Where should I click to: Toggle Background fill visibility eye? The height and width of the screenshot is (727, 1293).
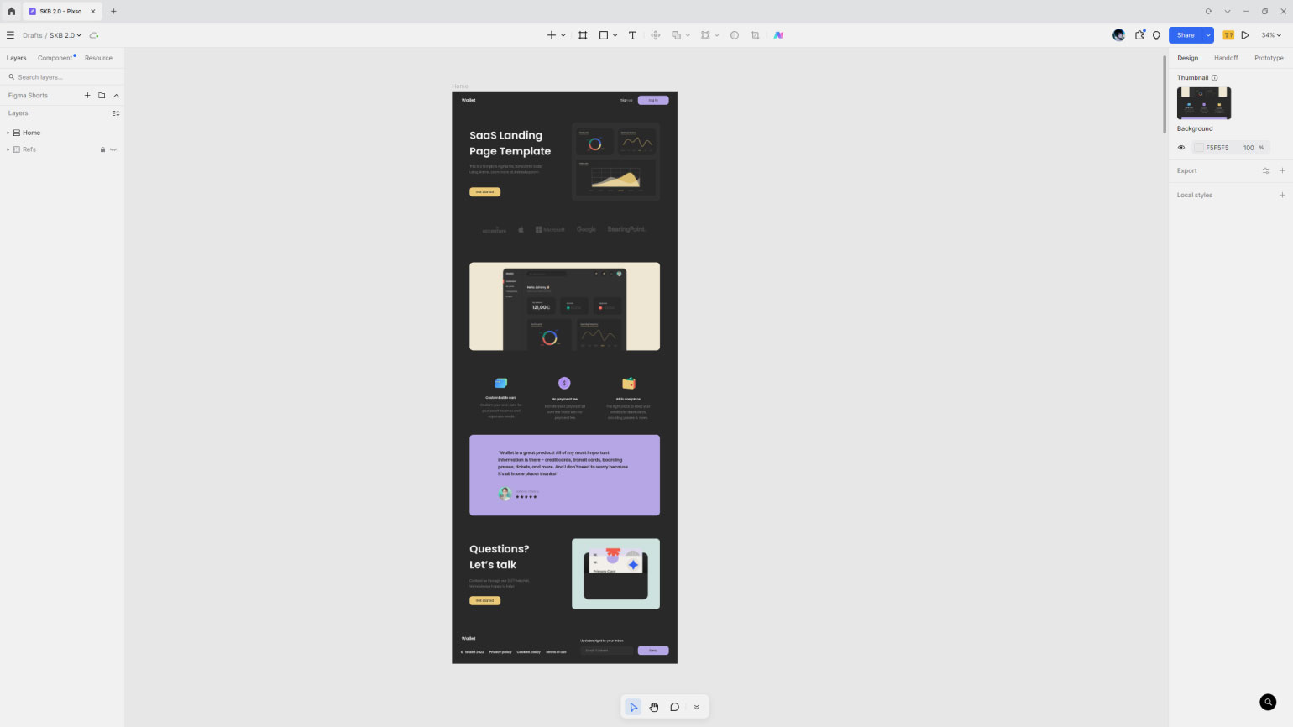[x=1181, y=148]
